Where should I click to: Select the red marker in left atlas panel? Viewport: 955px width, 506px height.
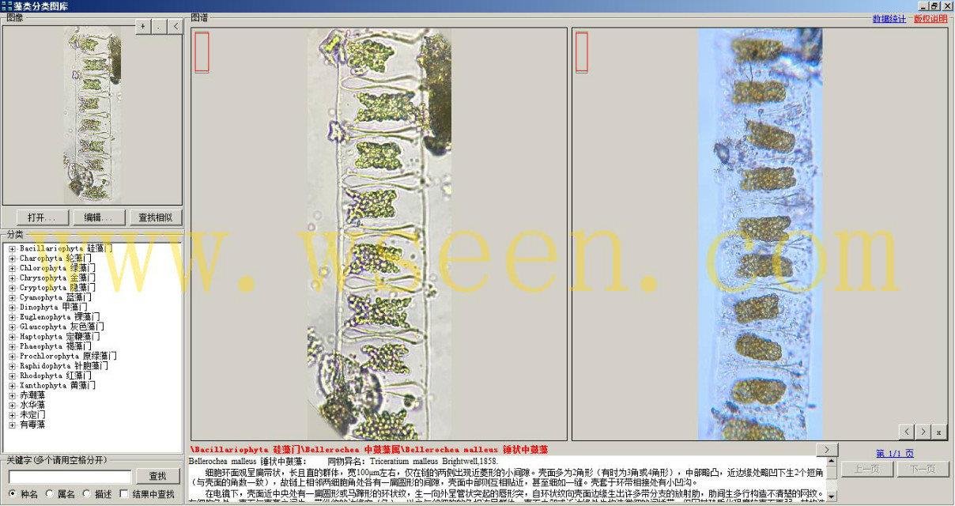pos(202,52)
